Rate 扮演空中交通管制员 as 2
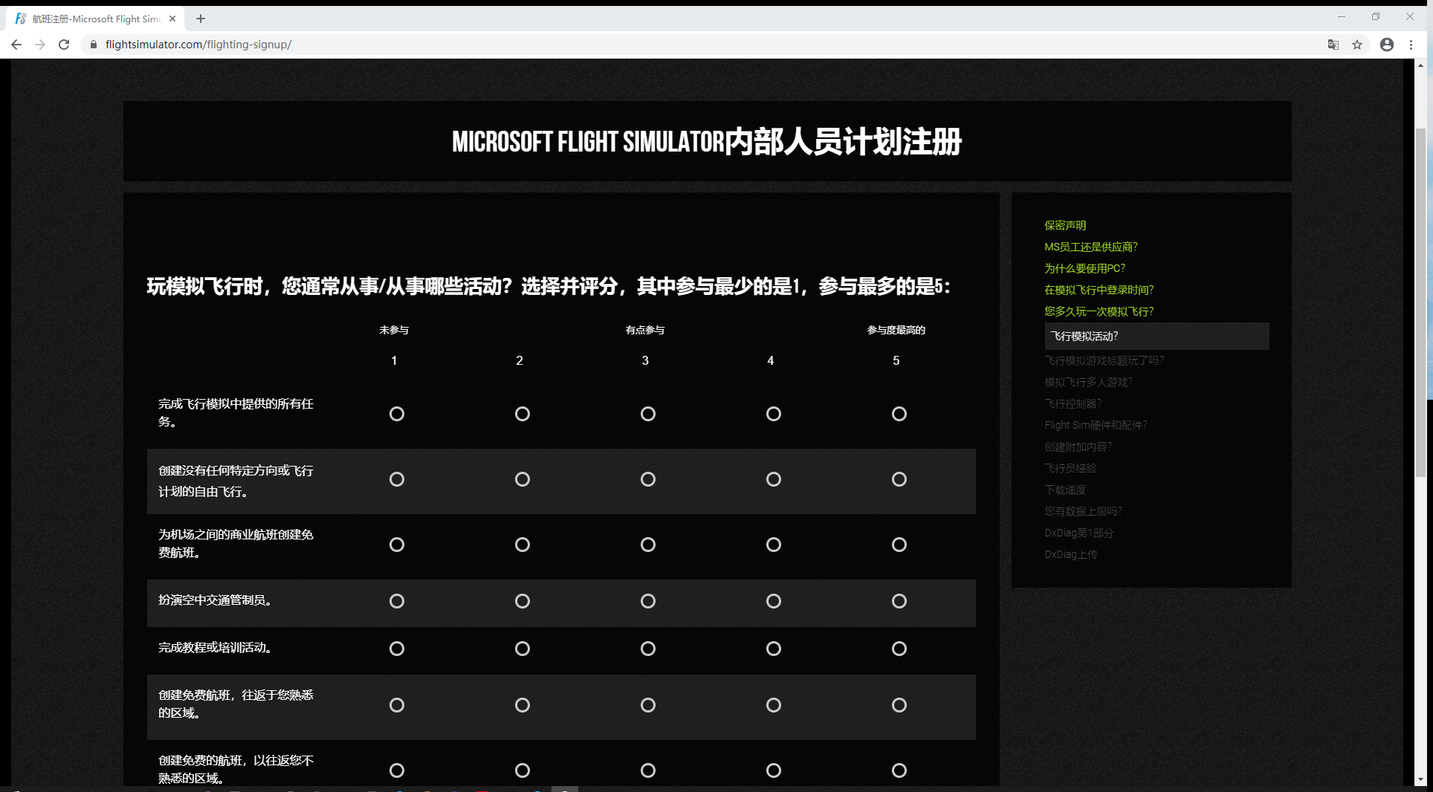This screenshot has height=792, width=1433. [x=523, y=601]
